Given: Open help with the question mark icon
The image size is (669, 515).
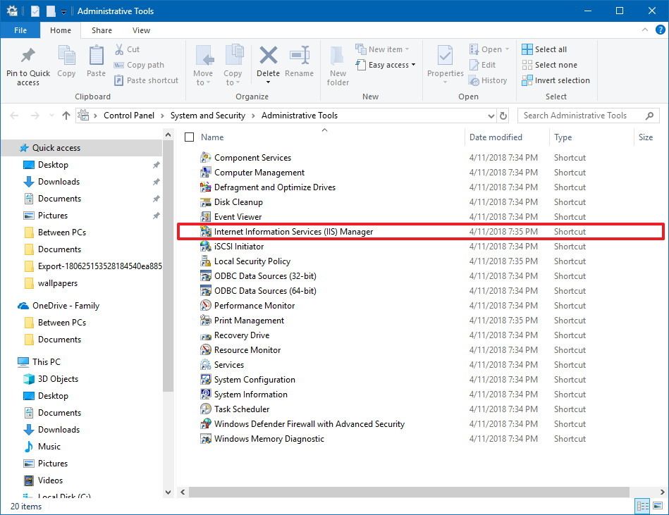Looking at the screenshot, I should 660,30.
